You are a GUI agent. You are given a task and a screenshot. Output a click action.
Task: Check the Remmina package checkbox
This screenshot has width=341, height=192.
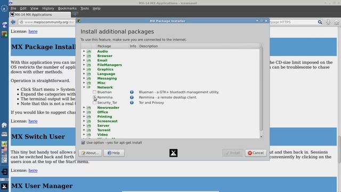(94, 97)
